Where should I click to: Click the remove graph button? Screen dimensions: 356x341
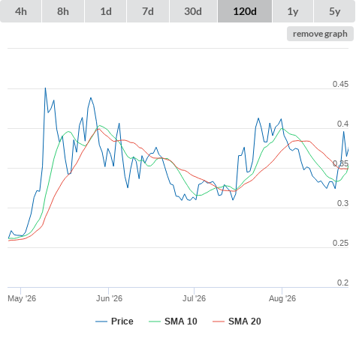click(320, 34)
